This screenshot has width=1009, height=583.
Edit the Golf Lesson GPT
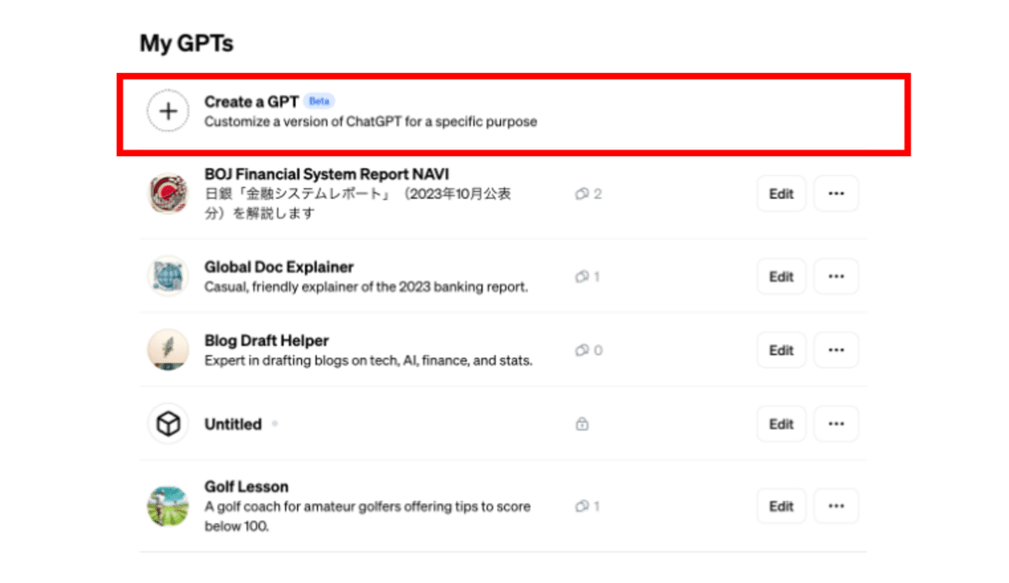click(780, 506)
